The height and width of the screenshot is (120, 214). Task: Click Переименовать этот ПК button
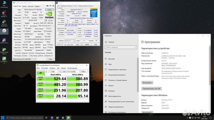[x=152, y=89]
